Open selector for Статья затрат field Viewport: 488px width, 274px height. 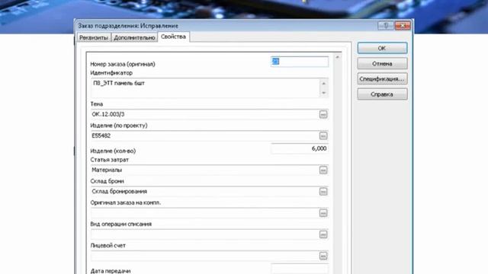323,170
